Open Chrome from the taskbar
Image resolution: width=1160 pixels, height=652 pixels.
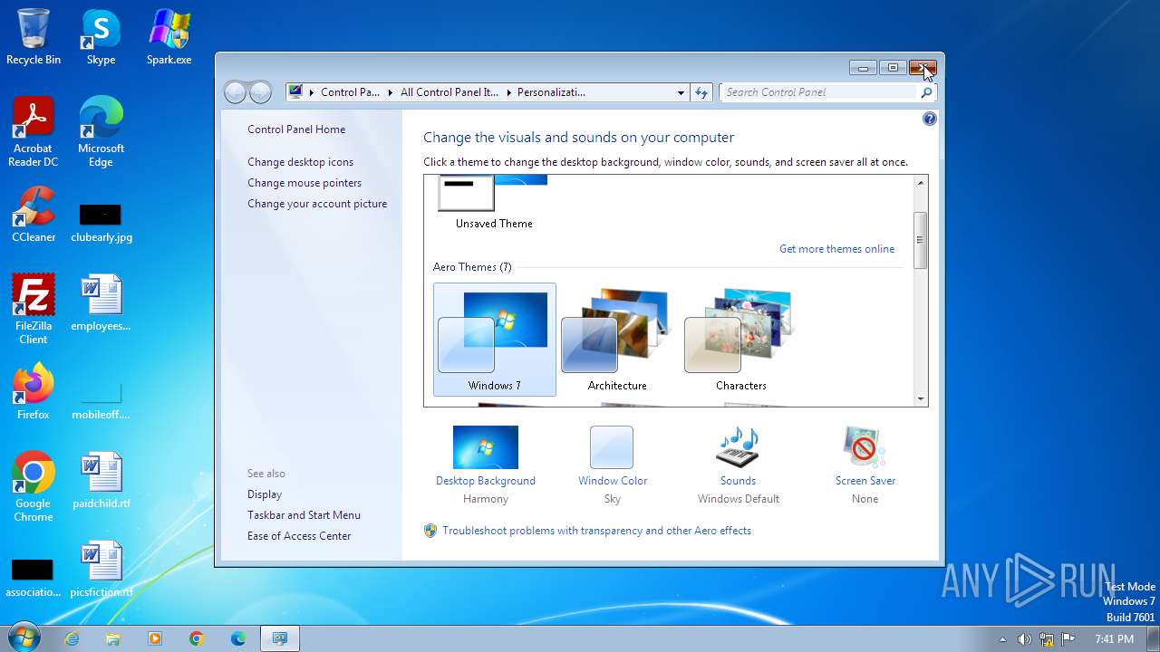(x=197, y=638)
